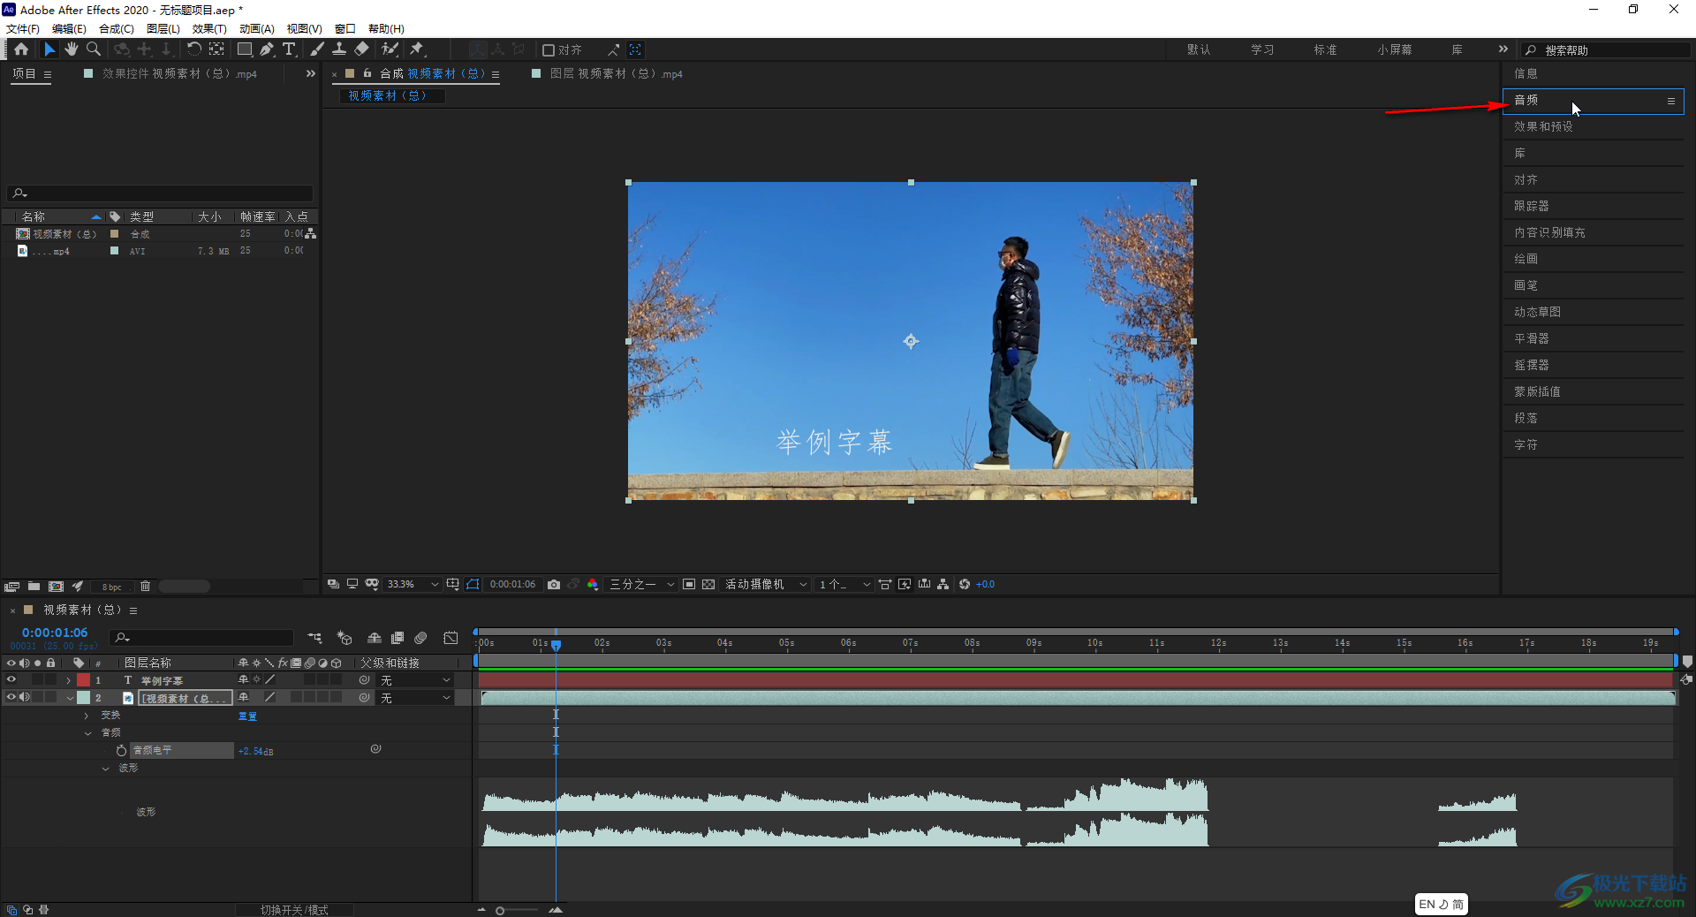Toggle the transparency grid icon
The height and width of the screenshot is (917, 1696).
point(708,585)
